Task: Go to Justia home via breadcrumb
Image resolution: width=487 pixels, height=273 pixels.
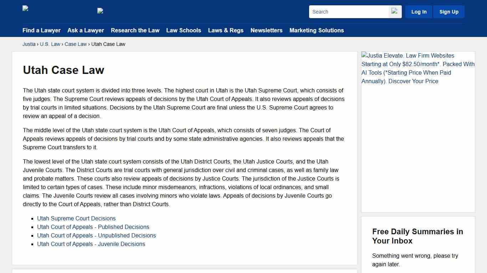Action: point(29,44)
